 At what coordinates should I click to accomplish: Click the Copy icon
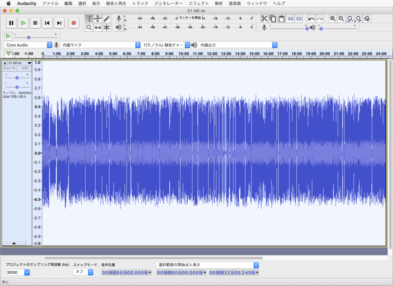273,19
